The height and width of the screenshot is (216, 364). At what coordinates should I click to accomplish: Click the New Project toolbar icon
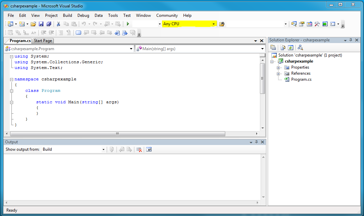point(10,24)
